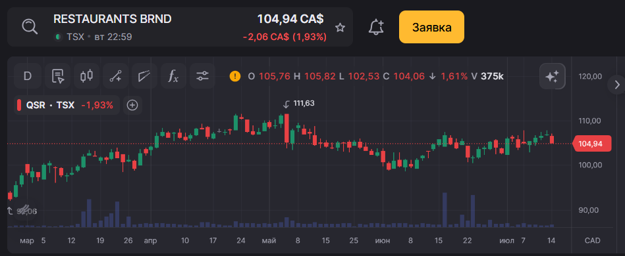Screen dimensions: 625x256
Task: Click the orange warning data indicator
Action: click(x=235, y=76)
